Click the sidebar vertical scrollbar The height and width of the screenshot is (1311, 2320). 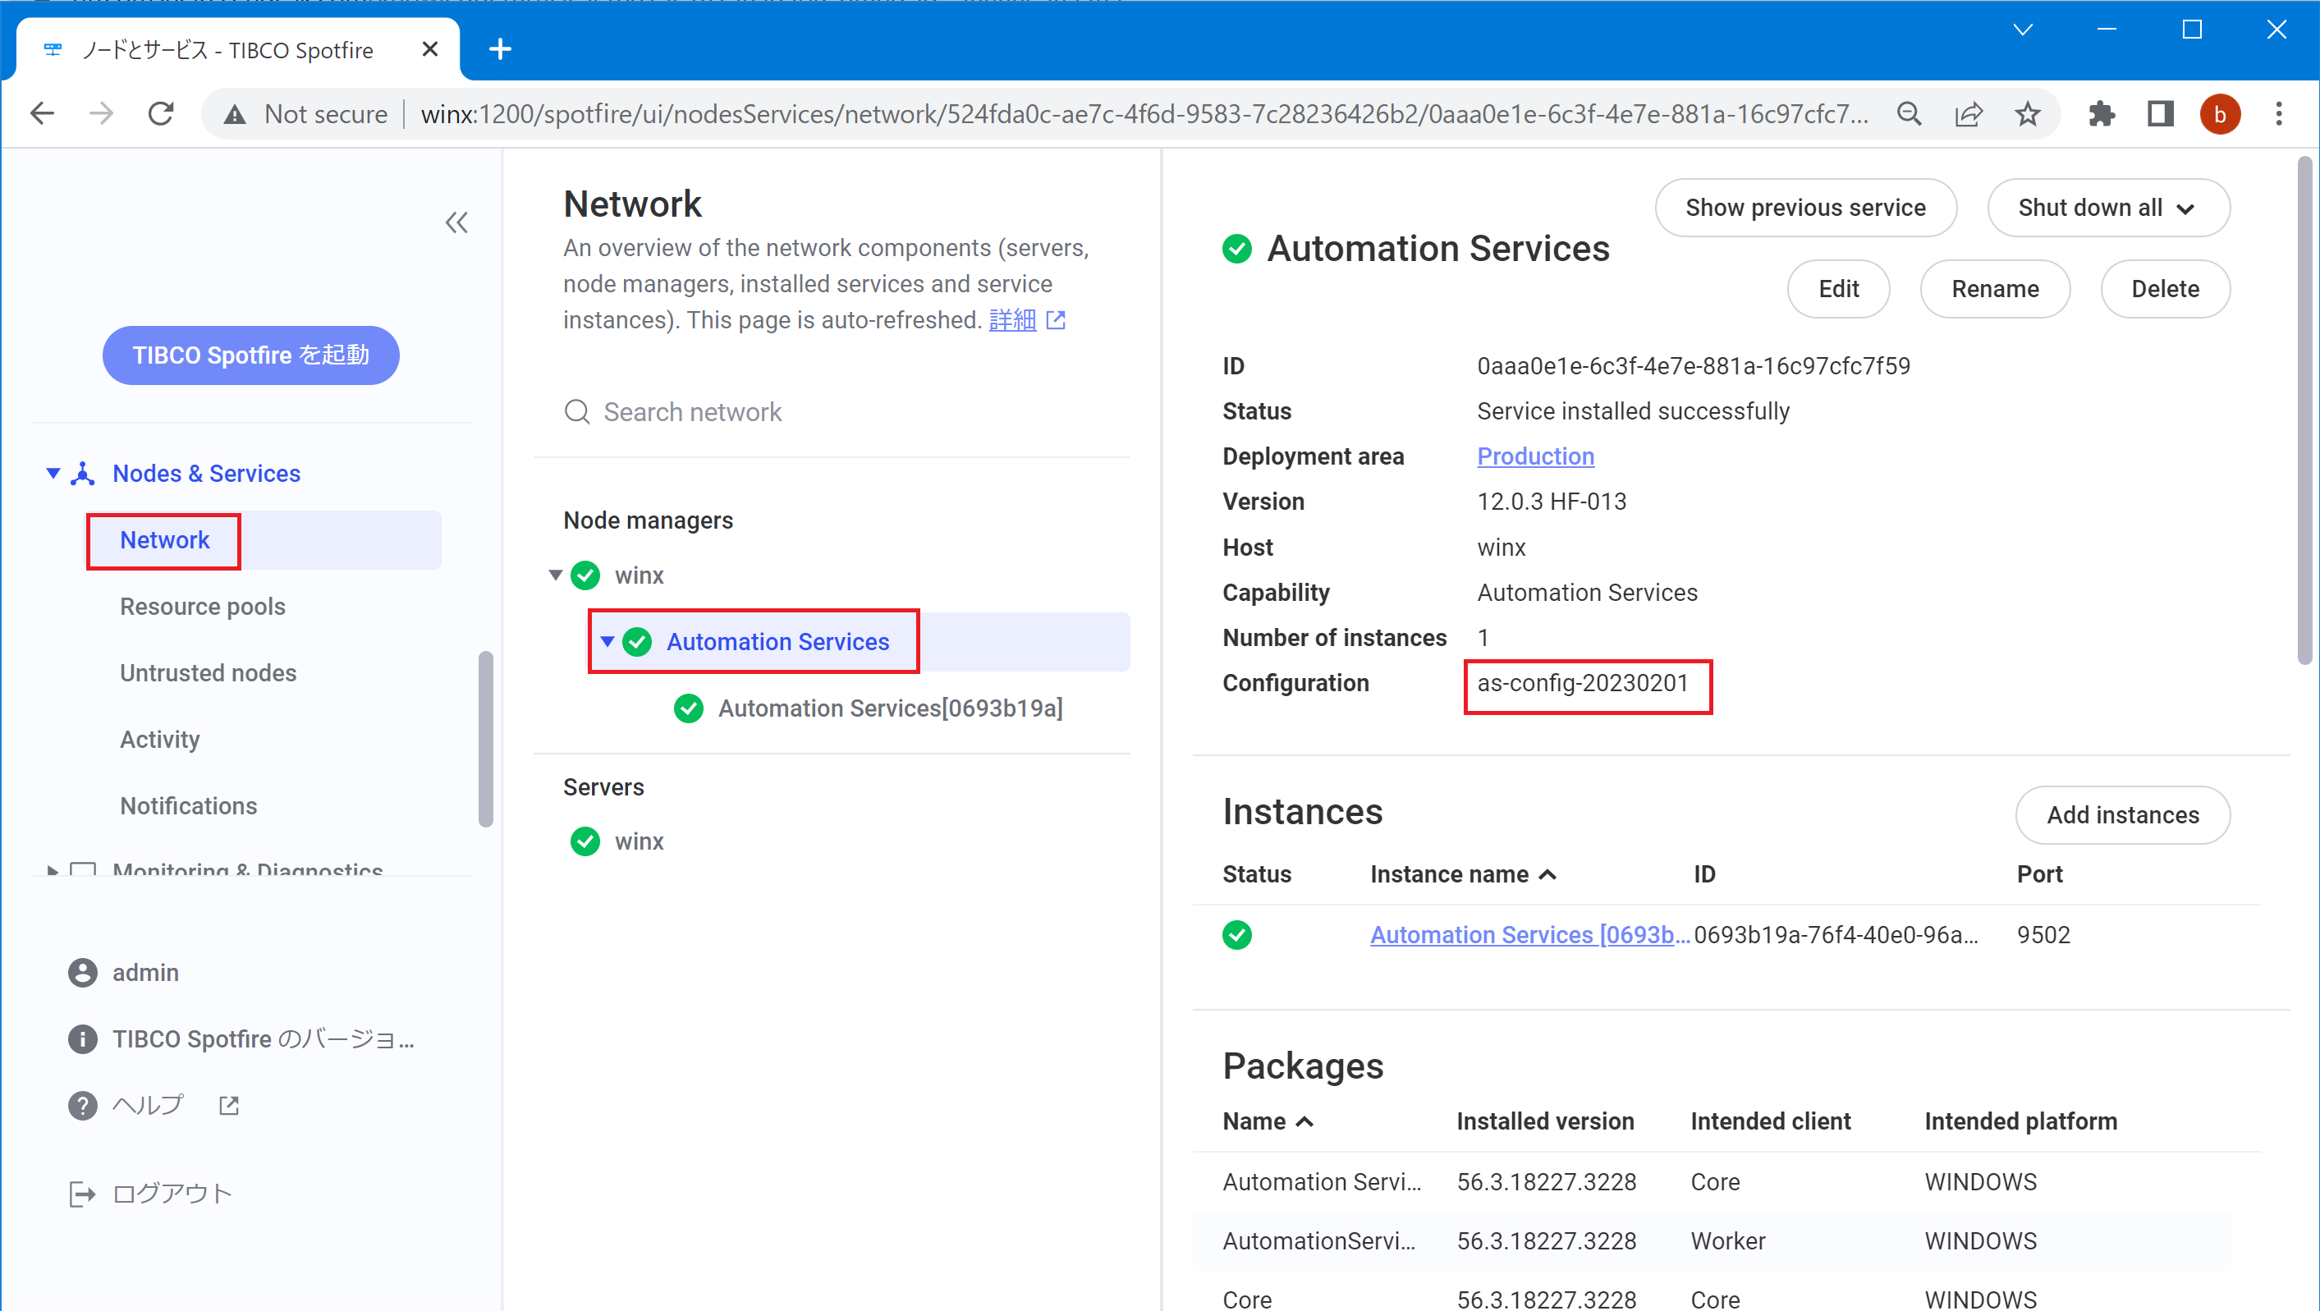[485, 738]
